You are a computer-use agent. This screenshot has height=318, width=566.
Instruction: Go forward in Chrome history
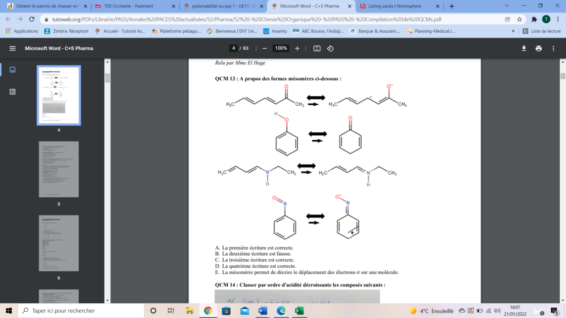click(x=20, y=19)
